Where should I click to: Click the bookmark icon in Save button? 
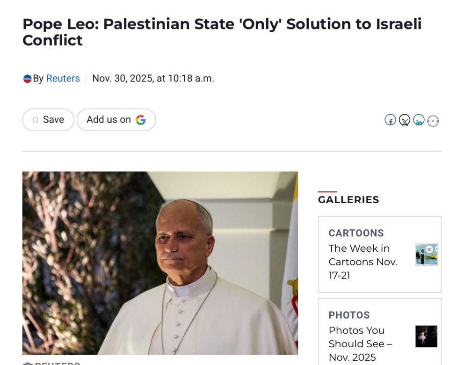pyautogui.click(x=36, y=120)
